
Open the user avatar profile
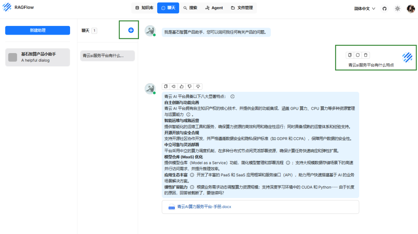coord(411,9)
